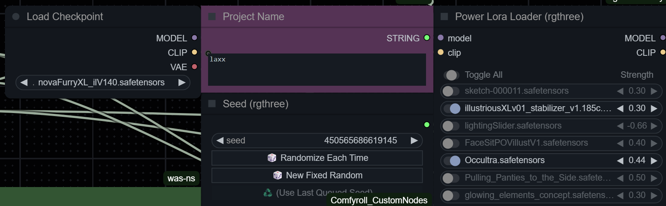Increase Occultra strength with right arrow
Image resolution: width=666 pixels, height=206 pixels.
click(654, 160)
